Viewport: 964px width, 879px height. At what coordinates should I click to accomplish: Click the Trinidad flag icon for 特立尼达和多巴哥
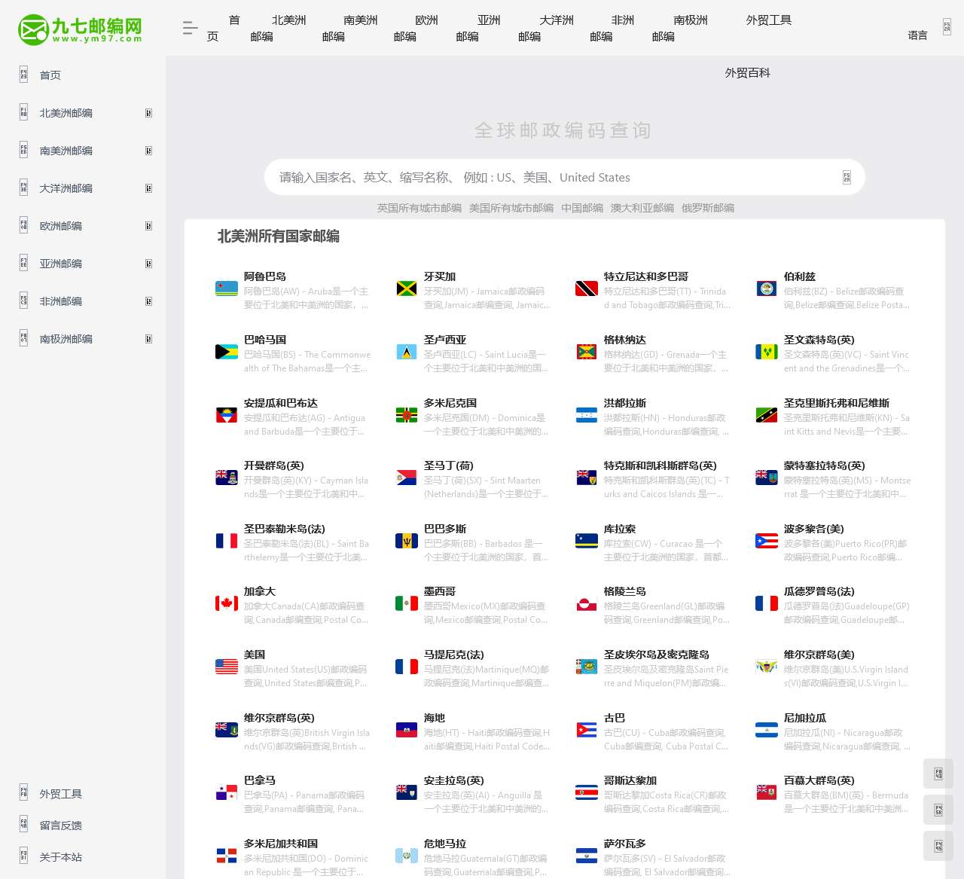click(587, 288)
